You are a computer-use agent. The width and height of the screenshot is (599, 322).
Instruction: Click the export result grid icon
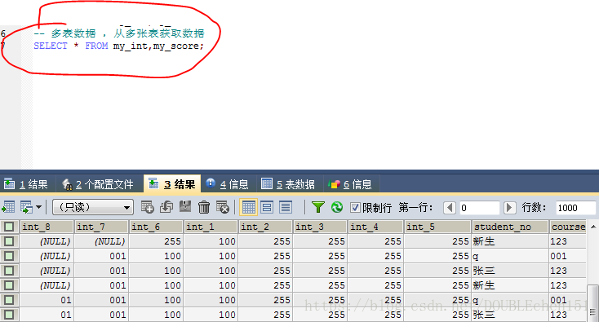point(8,208)
